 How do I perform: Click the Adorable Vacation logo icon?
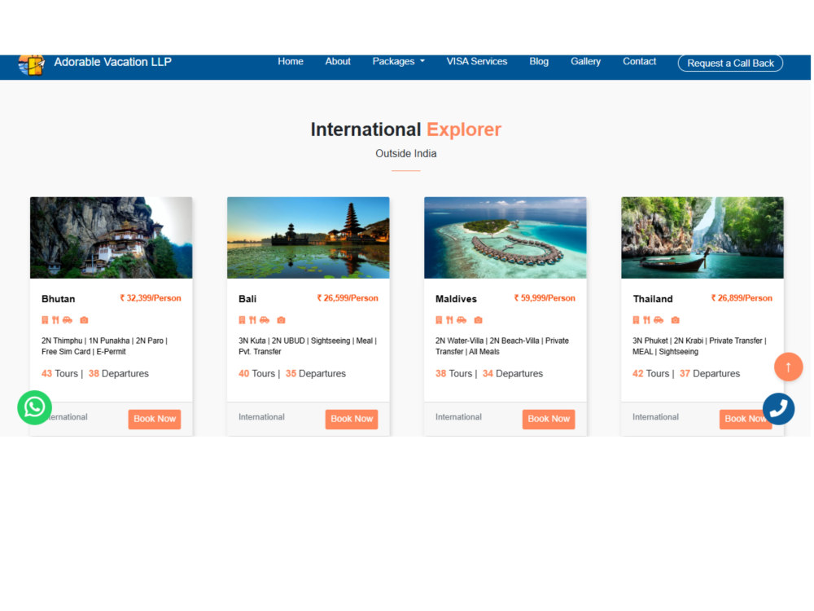tap(31, 65)
